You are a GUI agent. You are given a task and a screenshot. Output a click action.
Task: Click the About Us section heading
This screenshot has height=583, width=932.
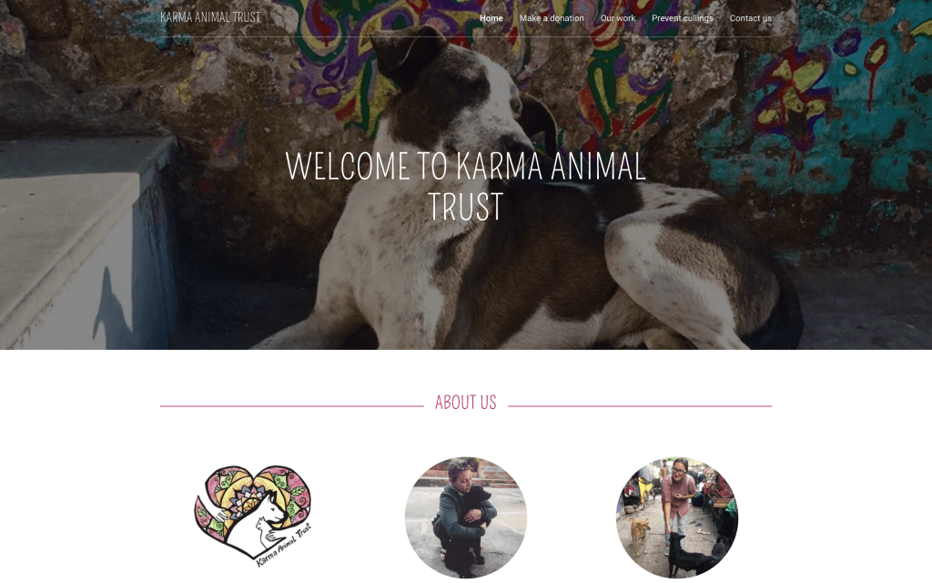pos(465,403)
